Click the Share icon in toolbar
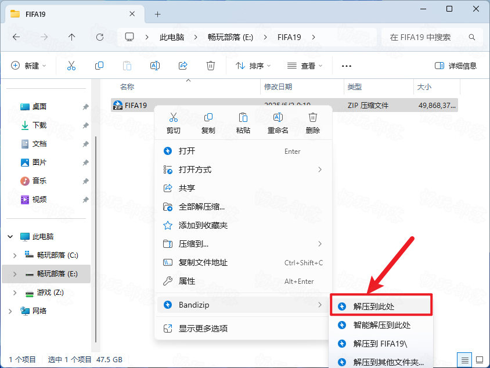The width and height of the screenshot is (490, 368). pyautogui.click(x=183, y=66)
